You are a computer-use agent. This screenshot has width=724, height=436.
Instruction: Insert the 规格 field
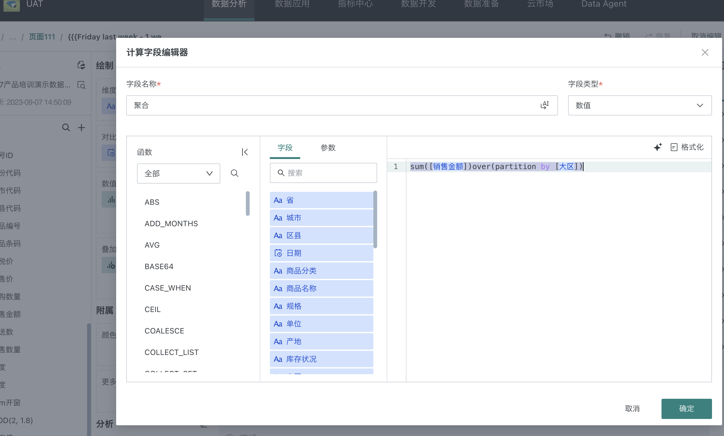coord(321,306)
